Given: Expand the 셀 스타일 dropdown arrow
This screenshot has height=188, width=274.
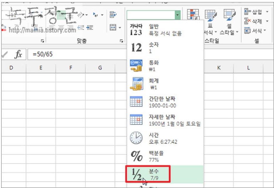Looking at the screenshot, I should 237,32.
